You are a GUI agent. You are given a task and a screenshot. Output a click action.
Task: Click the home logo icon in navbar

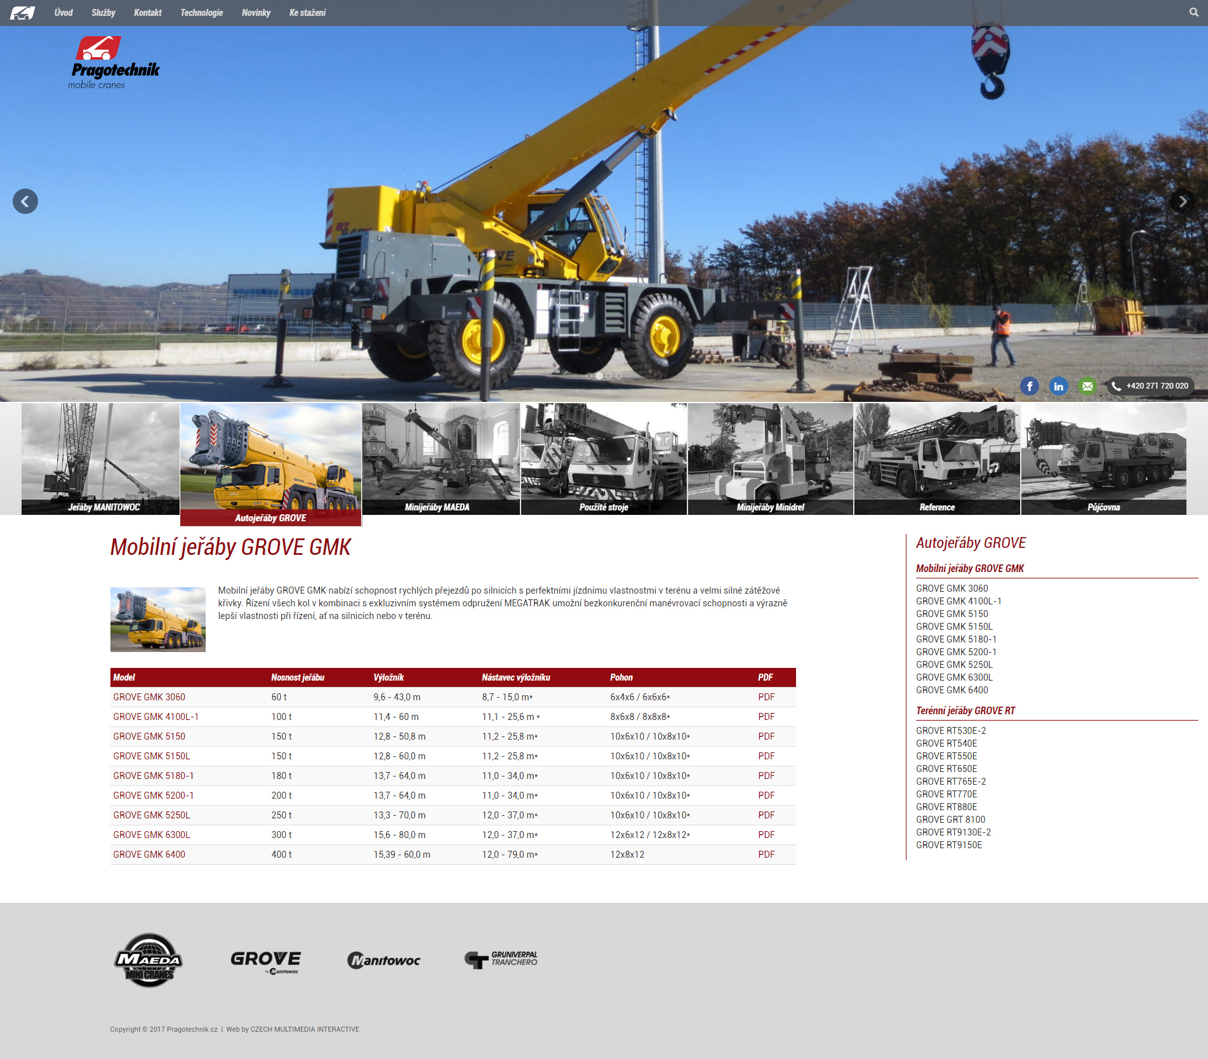[x=22, y=13]
